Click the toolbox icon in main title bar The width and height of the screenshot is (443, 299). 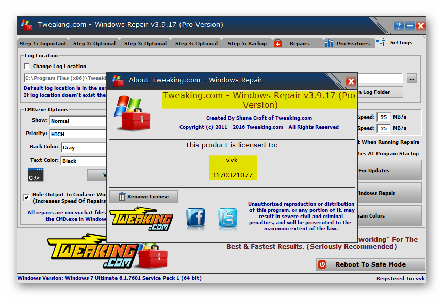pos(26,25)
